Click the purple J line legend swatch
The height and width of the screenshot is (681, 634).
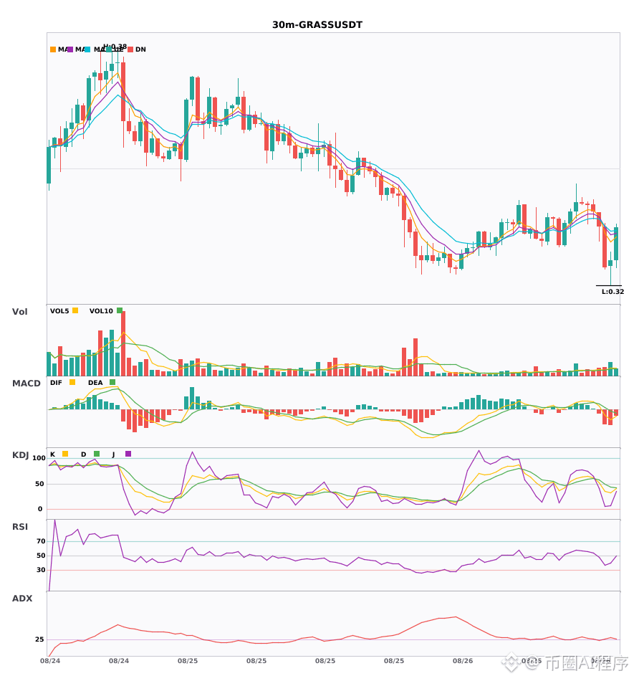pyautogui.click(x=128, y=454)
